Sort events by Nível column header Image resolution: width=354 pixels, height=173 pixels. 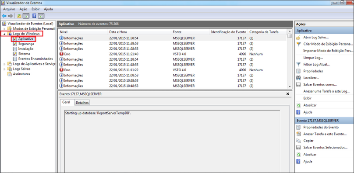pos(83,32)
